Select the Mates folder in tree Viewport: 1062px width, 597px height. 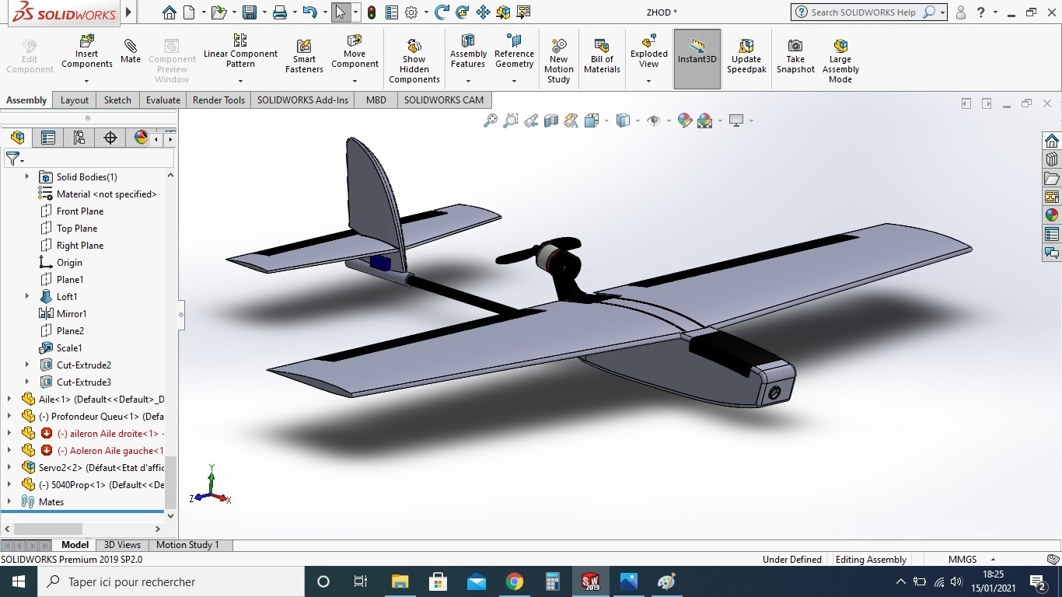pos(51,501)
